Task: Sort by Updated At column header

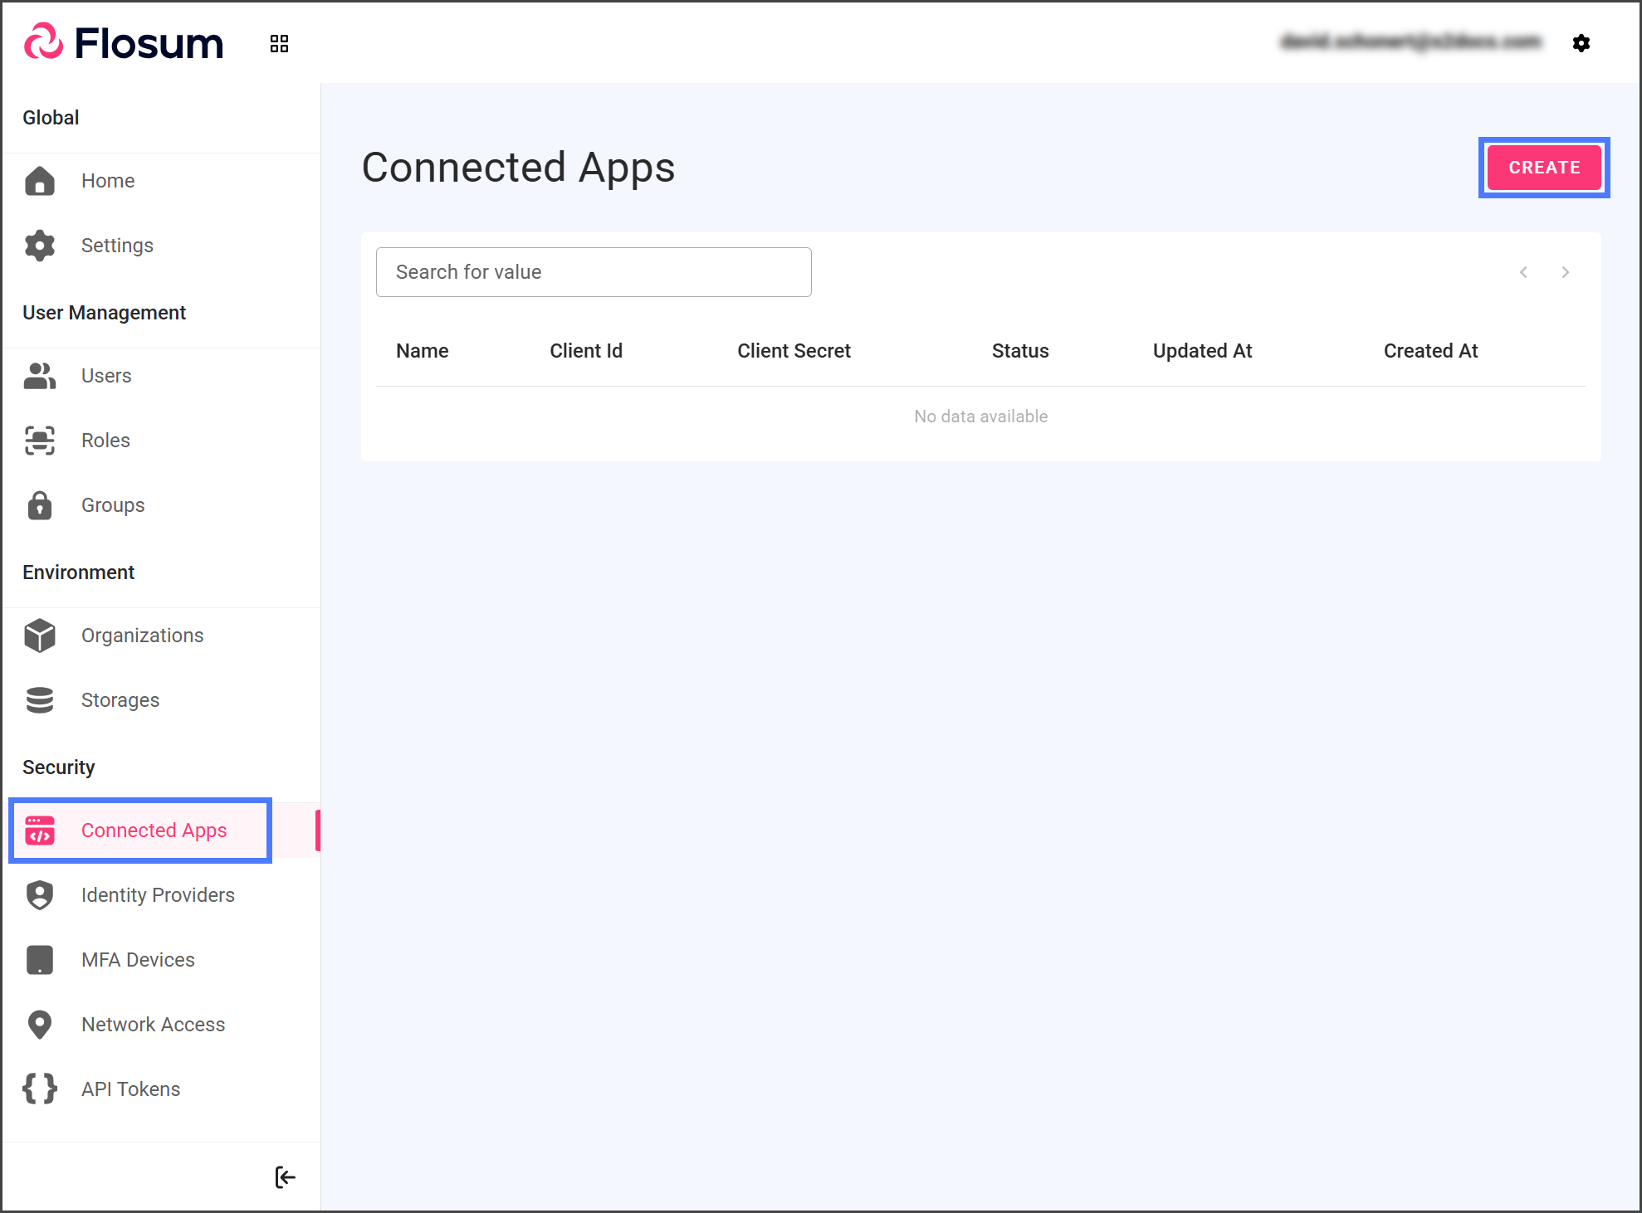Action: (1202, 351)
